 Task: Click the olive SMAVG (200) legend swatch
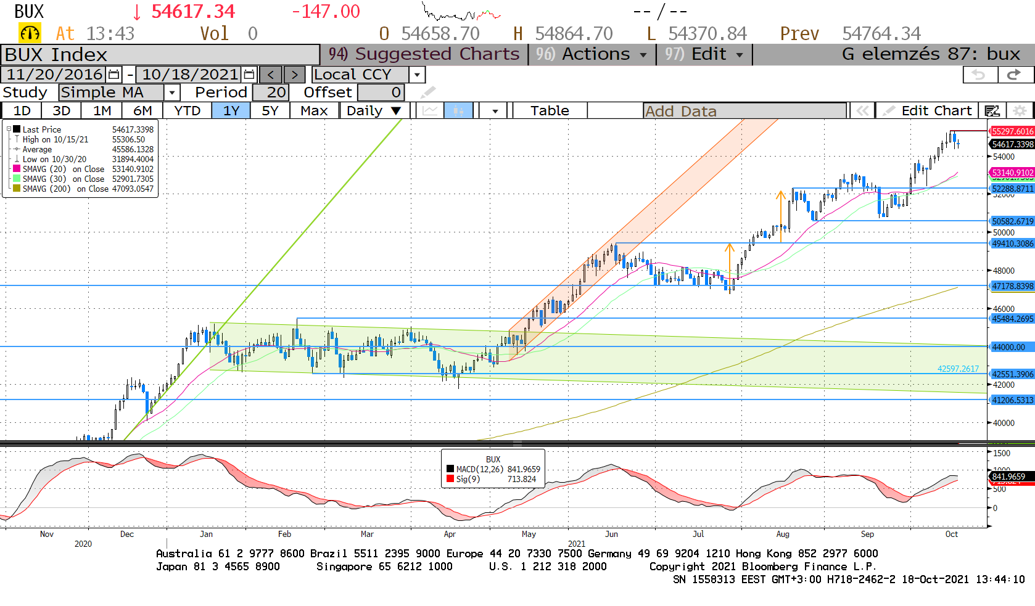click(x=17, y=189)
